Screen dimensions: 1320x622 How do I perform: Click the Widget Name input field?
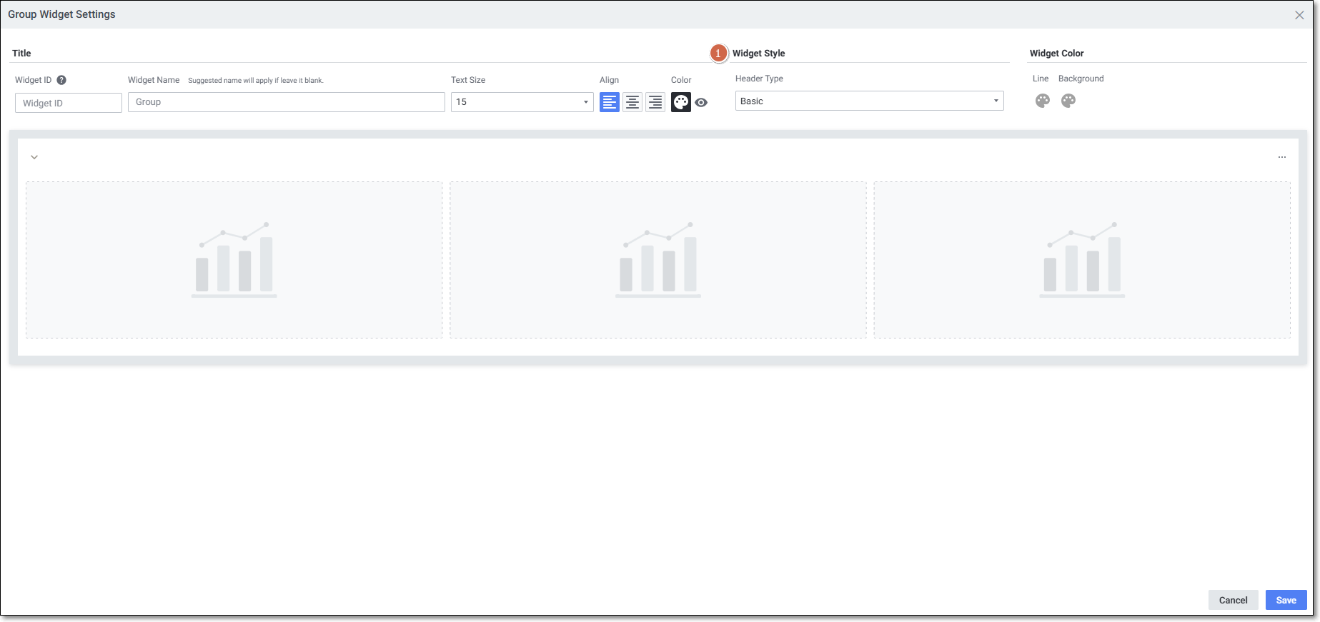pos(286,102)
